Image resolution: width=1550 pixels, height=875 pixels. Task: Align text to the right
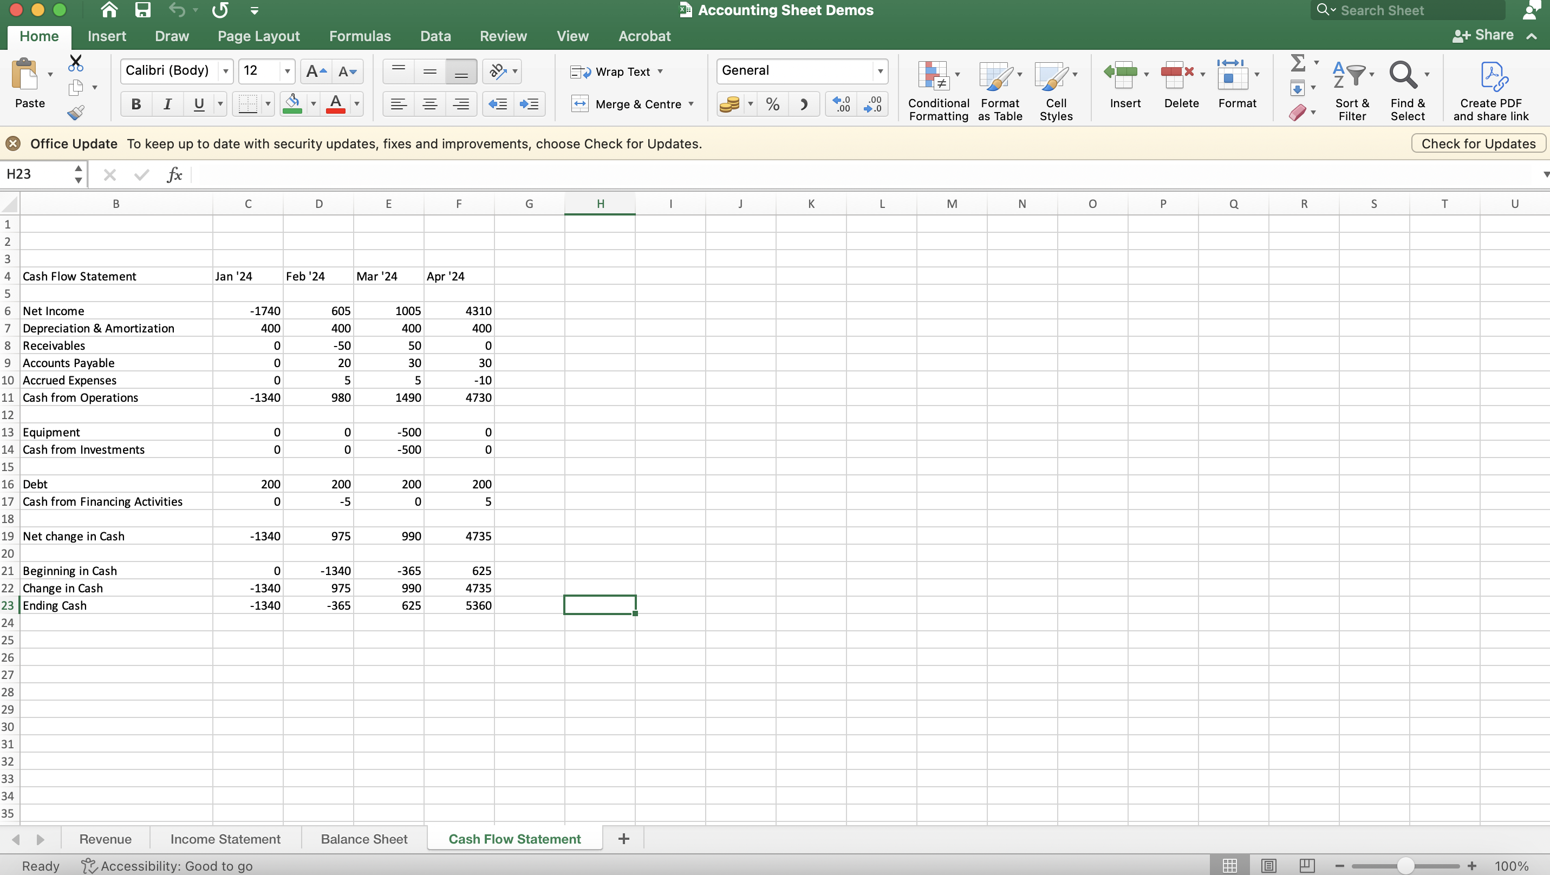pyautogui.click(x=461, y=104)
